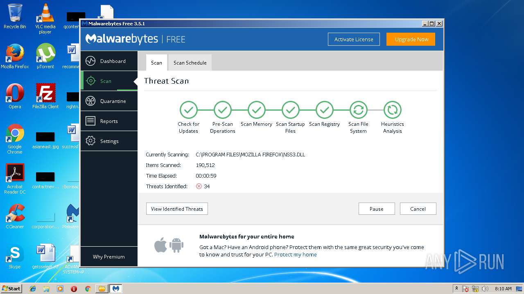524x294 pixels.
Task: Open the Why Premium link
Action: pyautogui.click(x=109, y=257)
